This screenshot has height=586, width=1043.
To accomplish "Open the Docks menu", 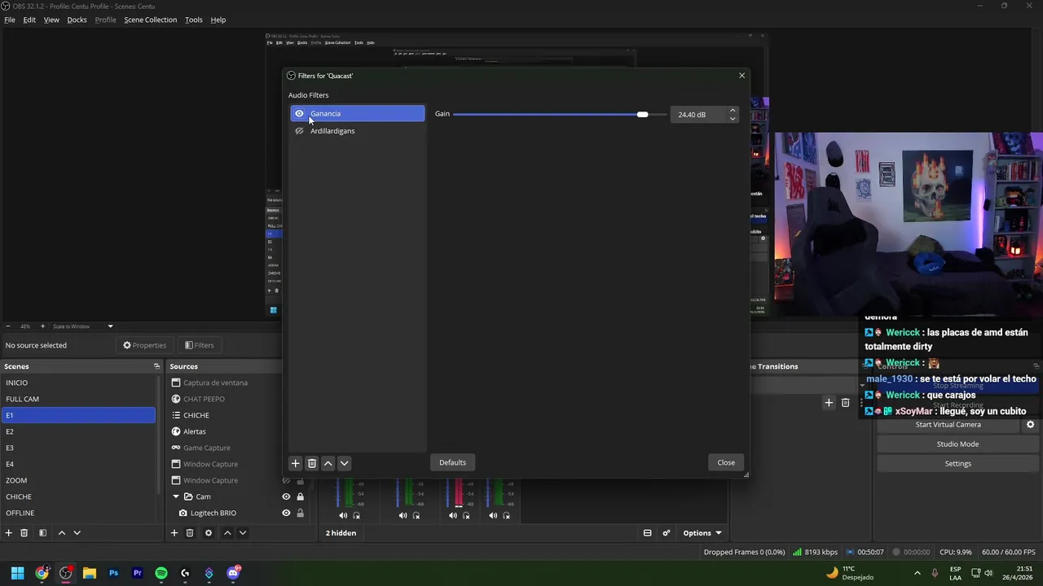I will pos(77,20).
